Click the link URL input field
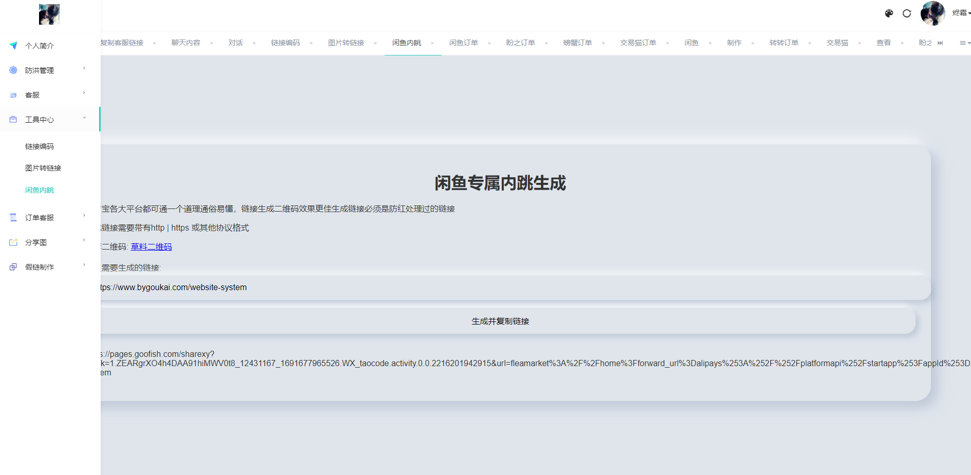971x475 pixels. point(513,288)
